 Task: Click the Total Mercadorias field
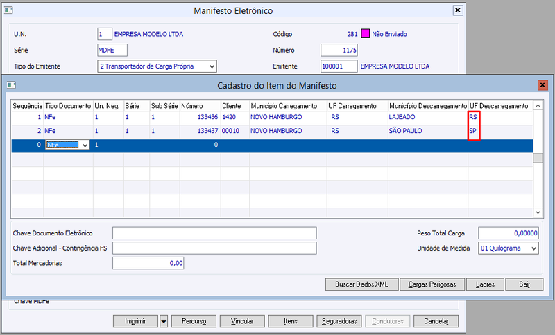(x=148, y=263)
